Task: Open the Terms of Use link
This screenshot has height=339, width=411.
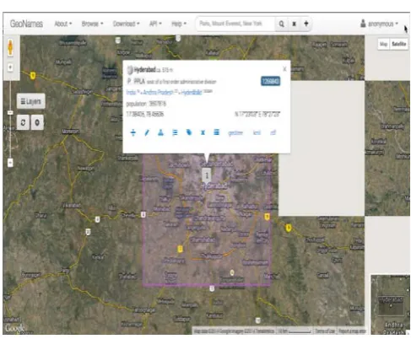Action: click(x=325, y=331)
